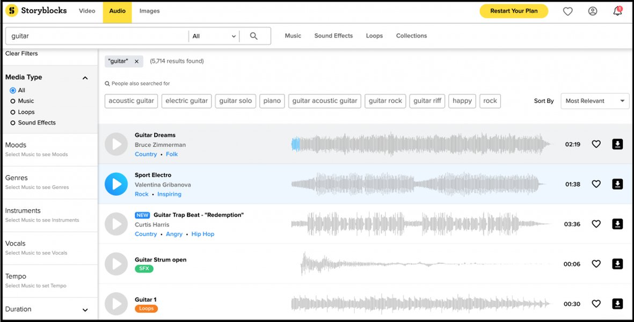Open the Music navigation link
634x322 pixels.
[293, 36]
